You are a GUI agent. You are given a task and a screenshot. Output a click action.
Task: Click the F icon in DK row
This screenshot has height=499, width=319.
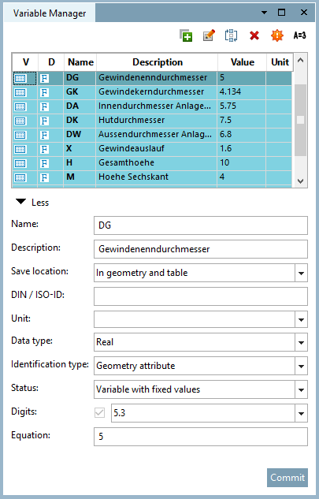click(x=45, y=121)
